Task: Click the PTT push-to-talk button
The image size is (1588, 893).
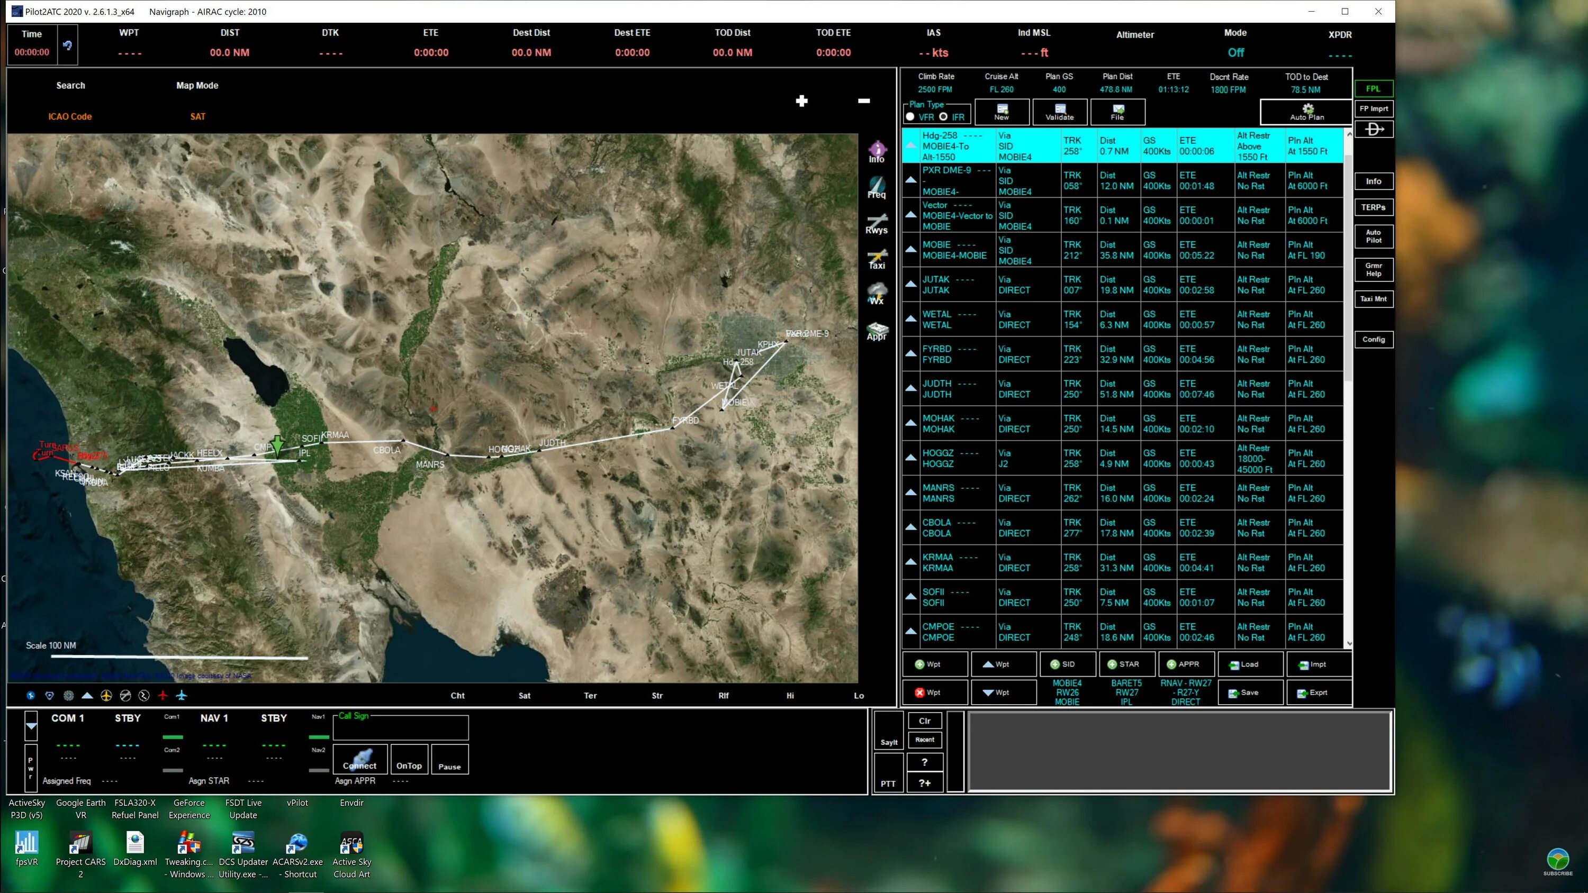Action: (x=888, y=772)
